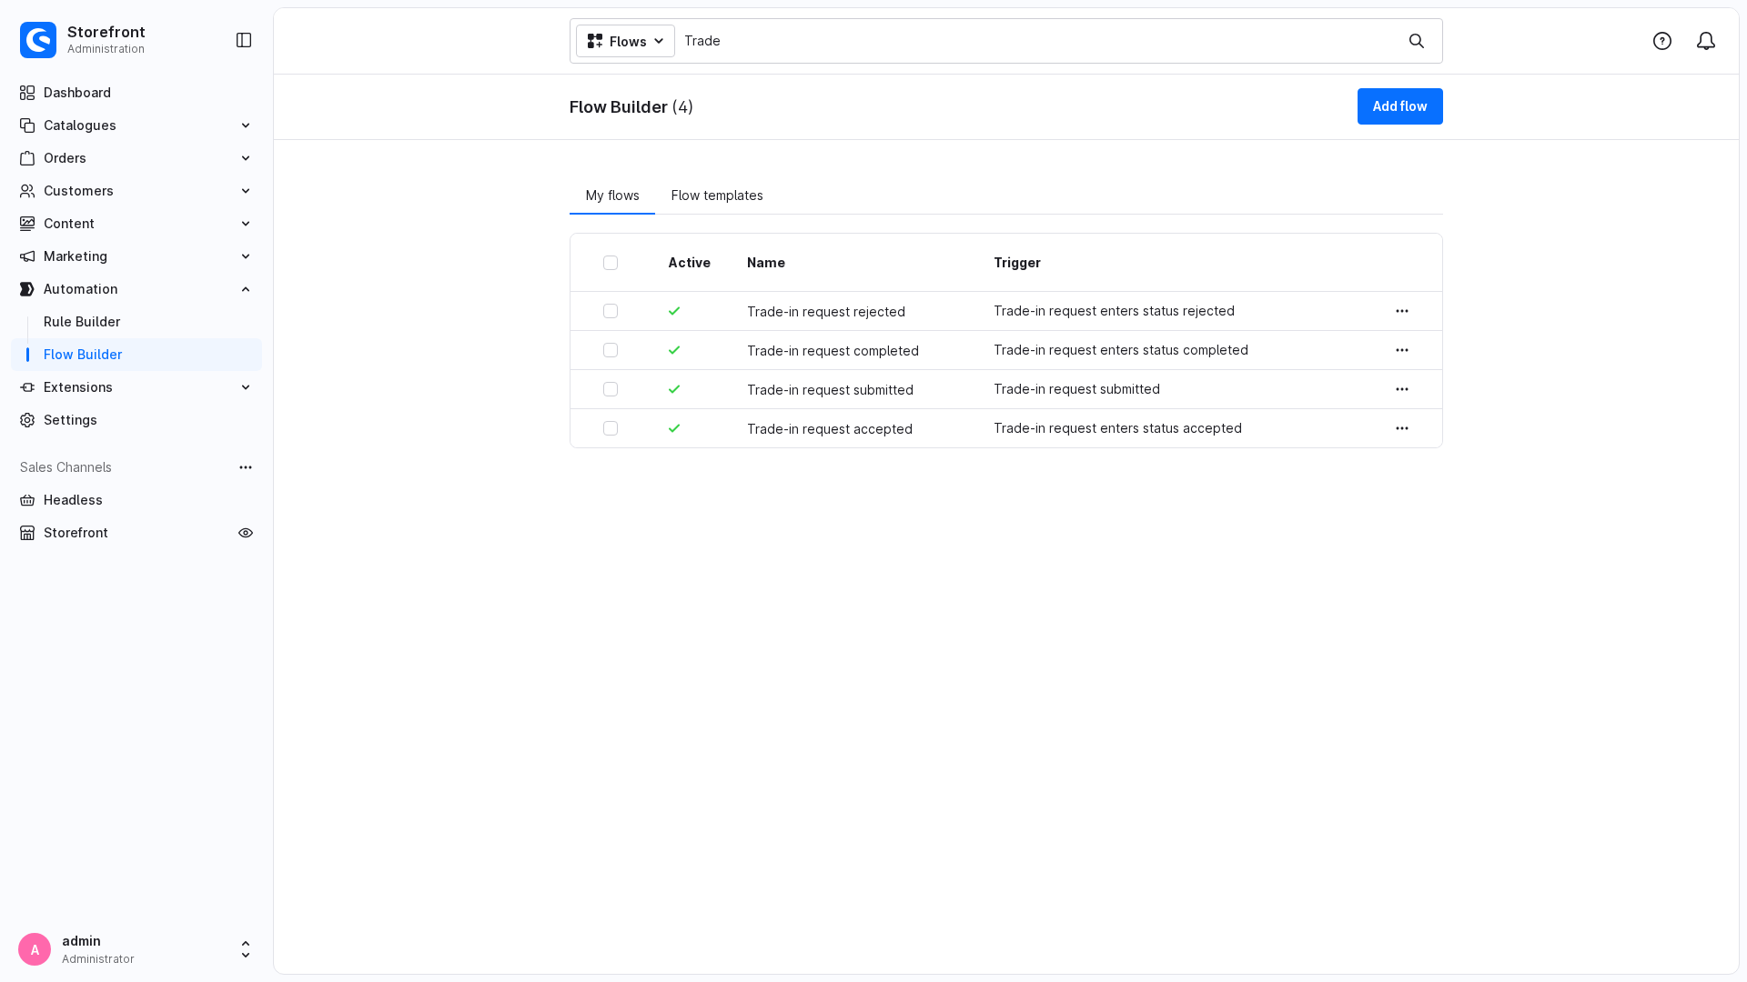Open actions menu for Trade-in request rejected
This screenshot has height=982, width=1747.
1402,311
